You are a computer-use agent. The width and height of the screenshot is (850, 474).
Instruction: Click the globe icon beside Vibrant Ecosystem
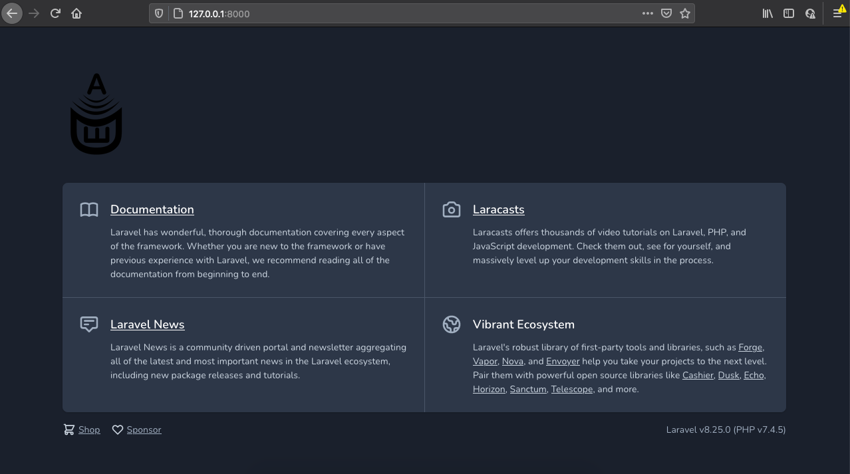(x=452, y=324)
